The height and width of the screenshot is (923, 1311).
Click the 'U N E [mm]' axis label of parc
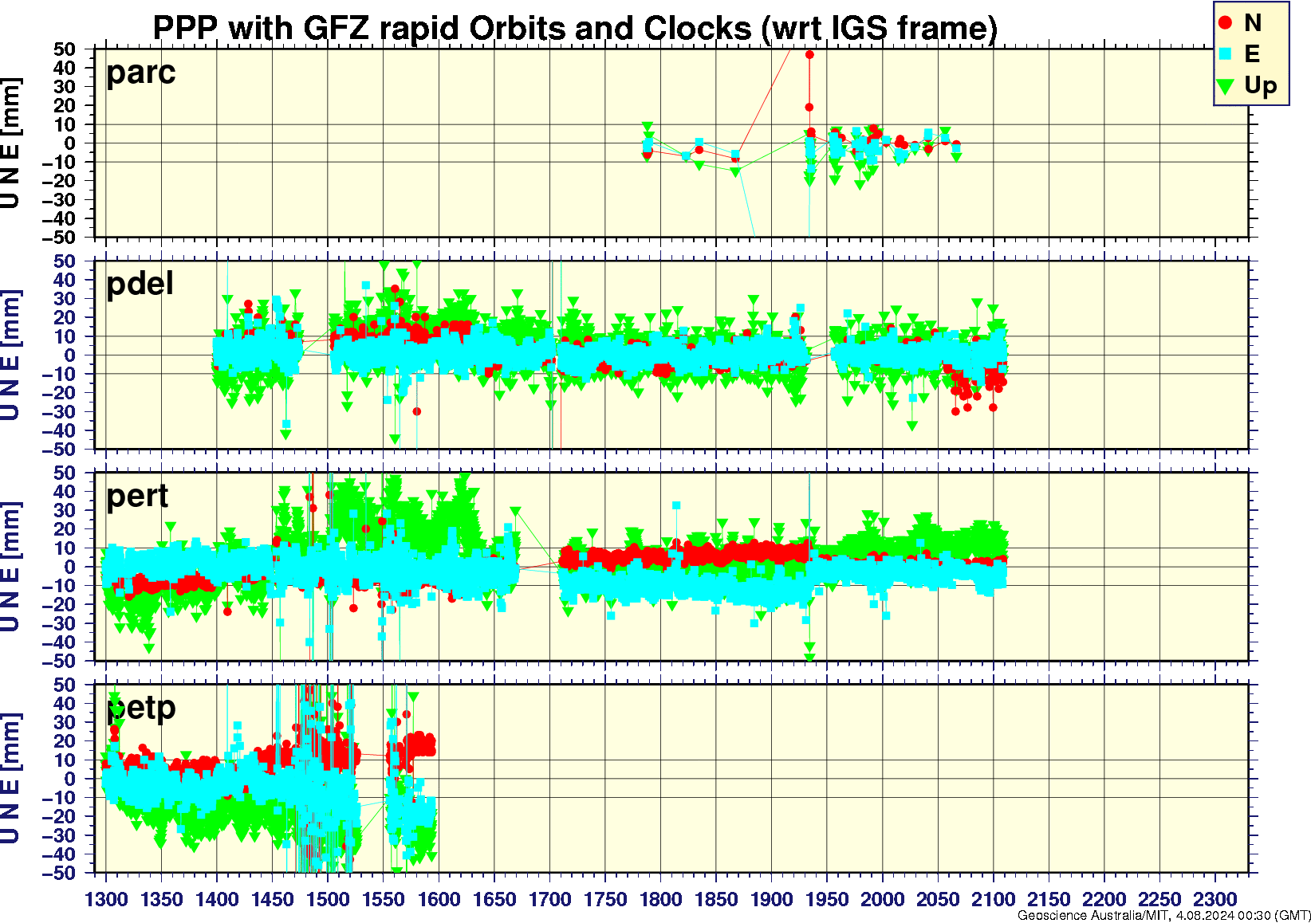click(10, 143)
